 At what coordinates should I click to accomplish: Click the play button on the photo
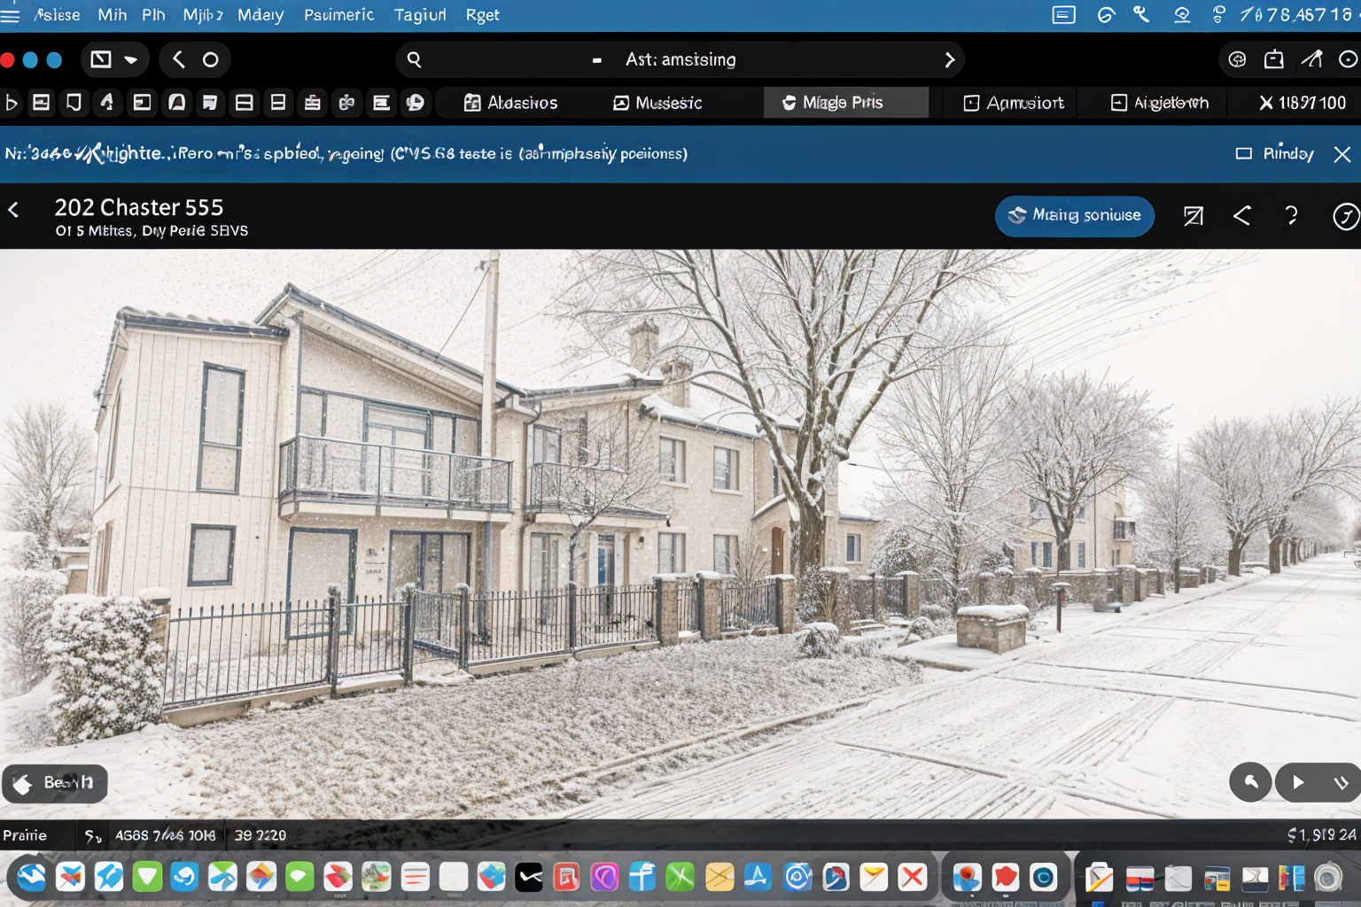pyautogui.click(x=1298, y=782)
